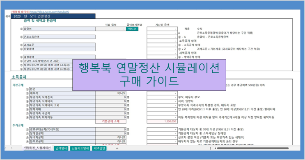Select the '부양가족 직계비속 그외' label cell
Screen dimensions: 305x160
[x=62, y=105]
